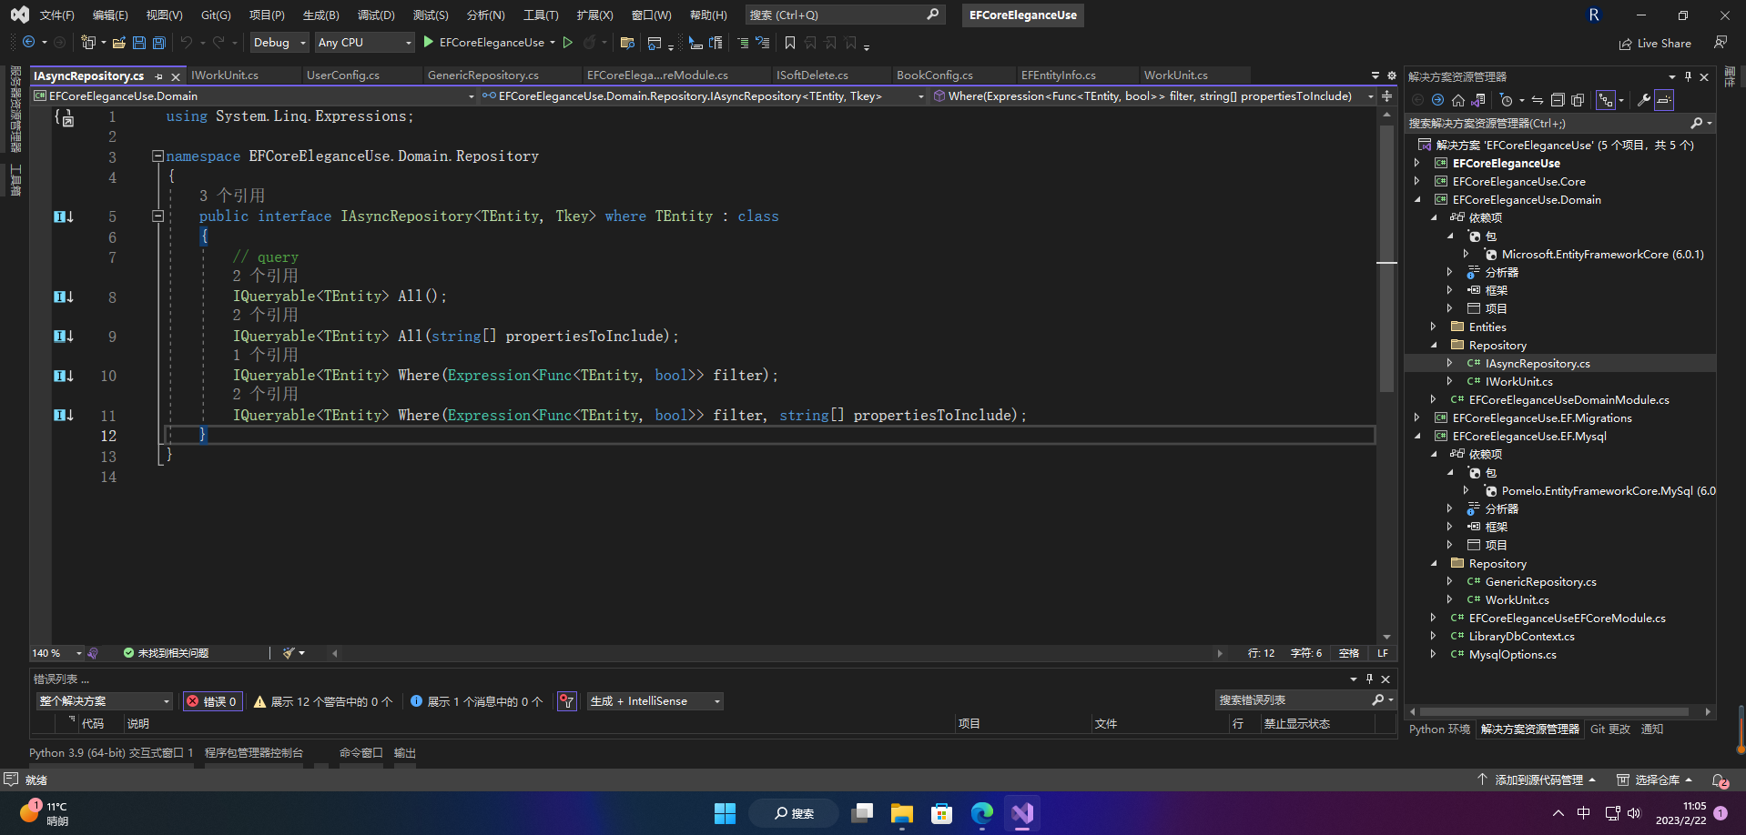Open the Any CPU platform dropdown

point(363,43)
